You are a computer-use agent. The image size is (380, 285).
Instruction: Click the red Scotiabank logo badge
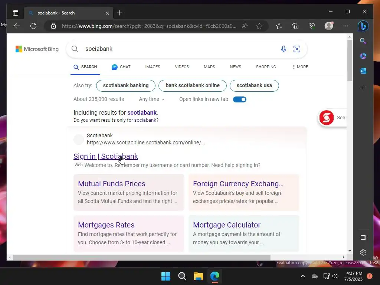click(327, 118)
